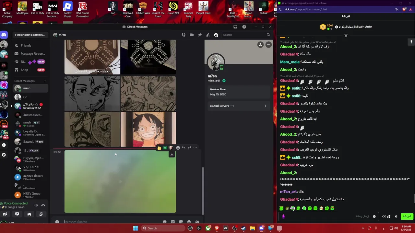This screenshot has height=233, width=415.
Task: Open the soundboard
Action: point(41,214)
